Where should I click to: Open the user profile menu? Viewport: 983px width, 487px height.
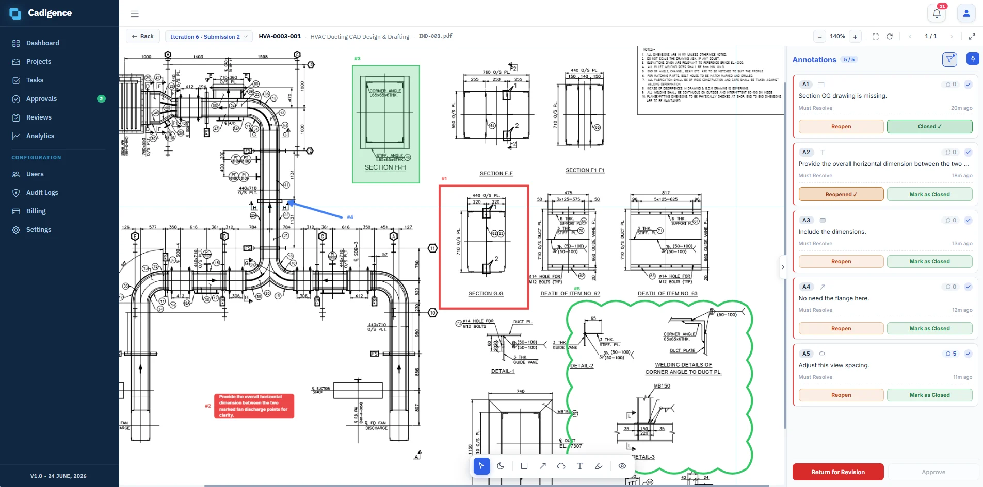(966, 13)
